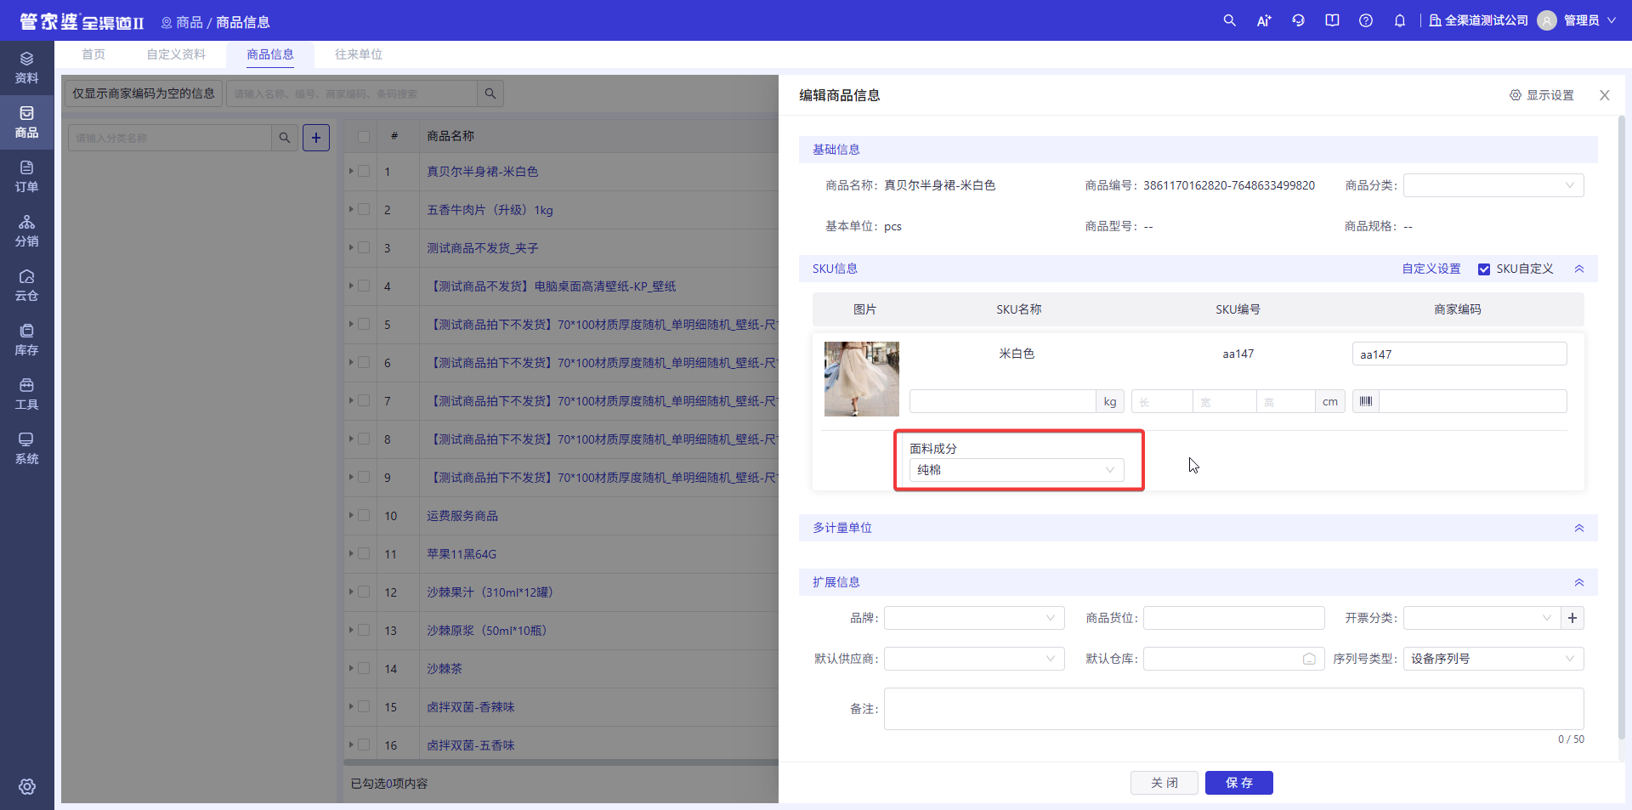Image resolution: width=1632 pixels, height=810 pixels.
Task: Open the 商品分类 dropdown
Action: click(1493, 185)
